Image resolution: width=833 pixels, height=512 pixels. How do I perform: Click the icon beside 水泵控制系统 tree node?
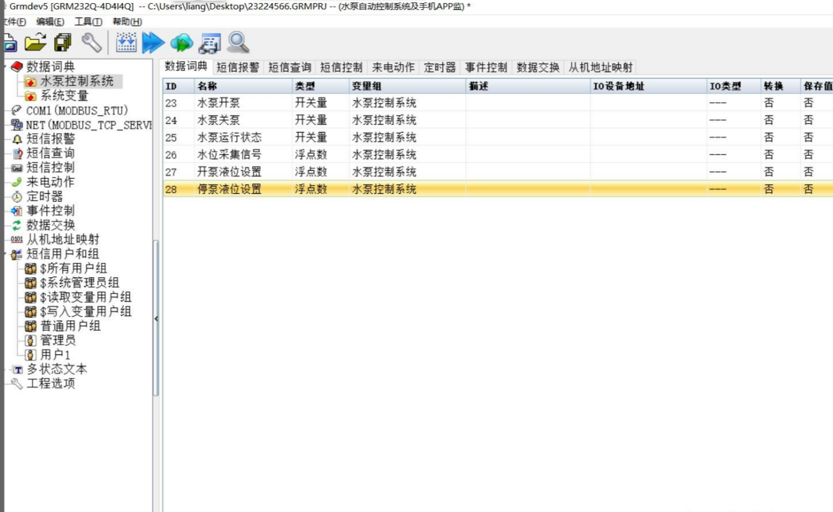[x=31, y=82]
